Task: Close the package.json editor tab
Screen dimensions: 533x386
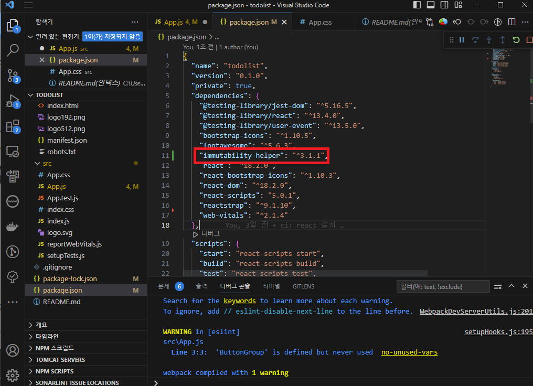Action: [x=284, y=22]
